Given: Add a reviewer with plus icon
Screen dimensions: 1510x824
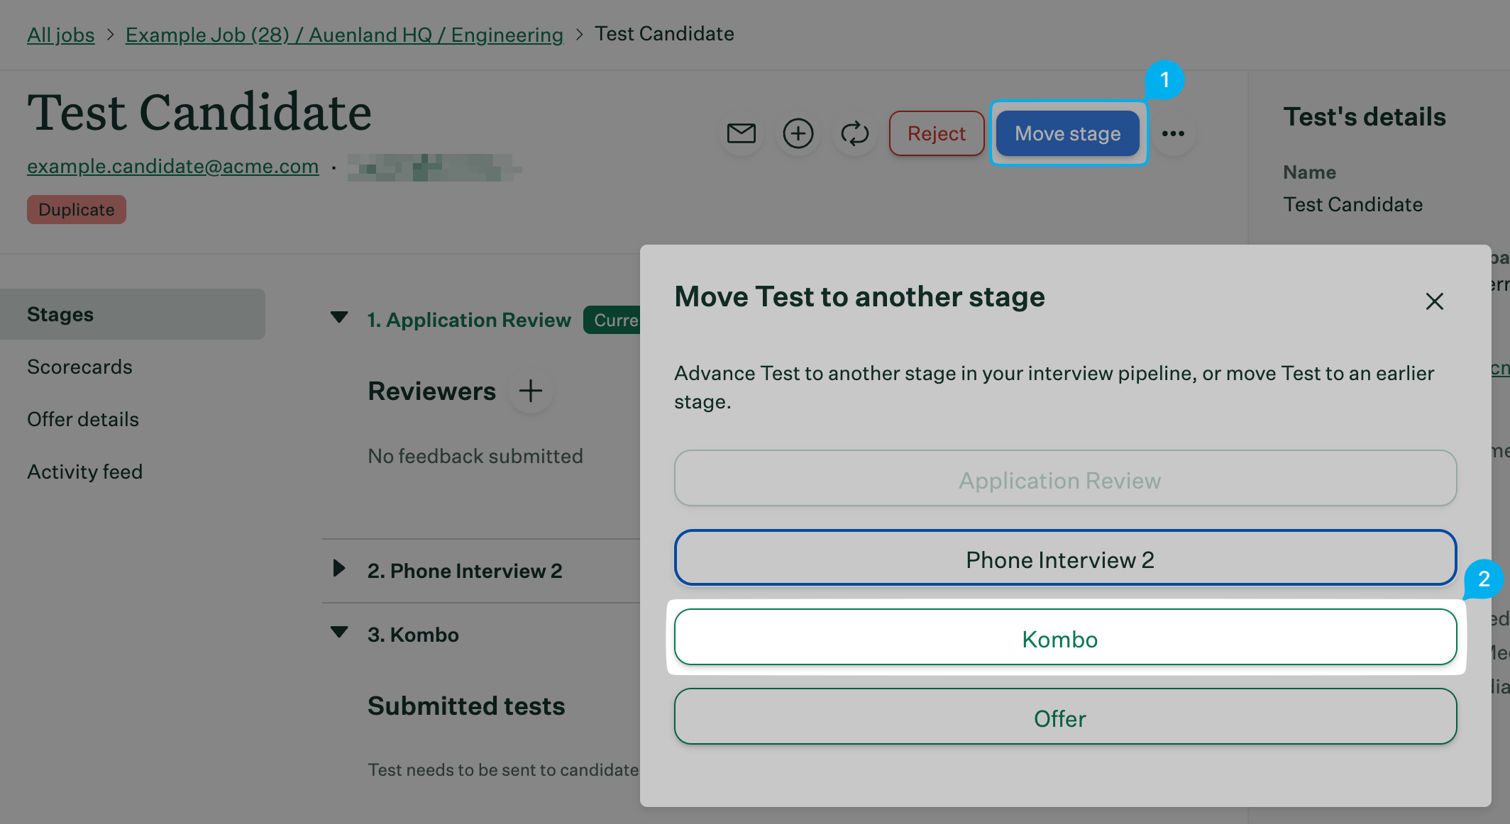Looking at the screenshot, I should (x=531, y=391).
